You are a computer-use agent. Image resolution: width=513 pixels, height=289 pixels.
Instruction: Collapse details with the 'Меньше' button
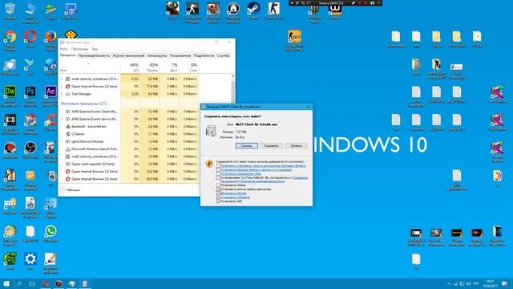tap(71, 190)
